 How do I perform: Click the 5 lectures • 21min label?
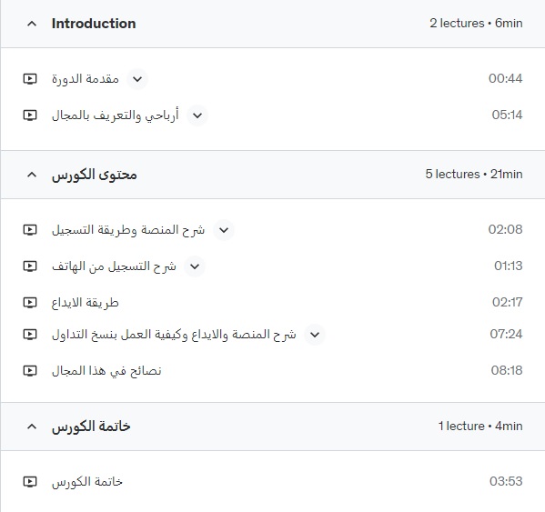pyautogui.click(x=474, y=174)
